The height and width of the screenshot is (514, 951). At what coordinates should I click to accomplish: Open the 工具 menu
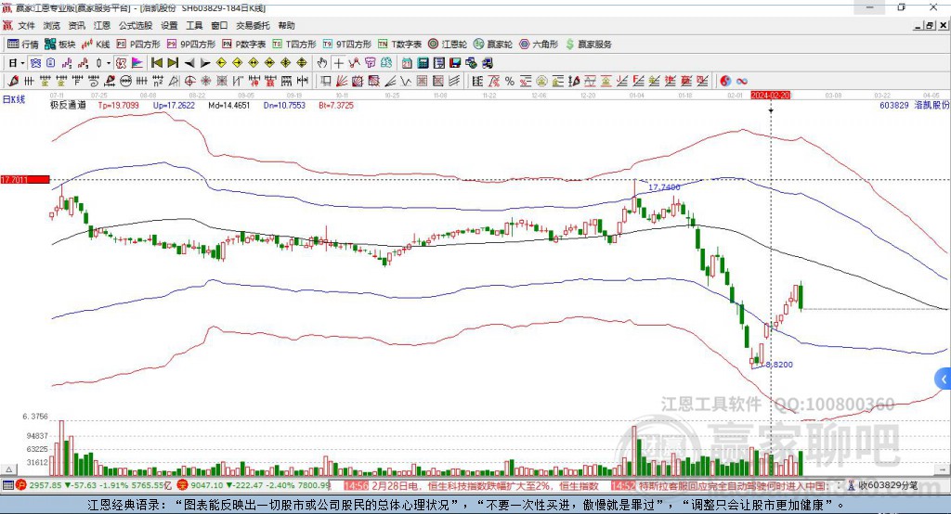click(x=194, y=25)
